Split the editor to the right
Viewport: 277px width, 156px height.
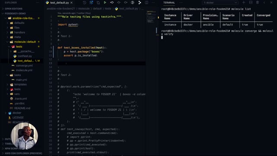click(146, 3)
